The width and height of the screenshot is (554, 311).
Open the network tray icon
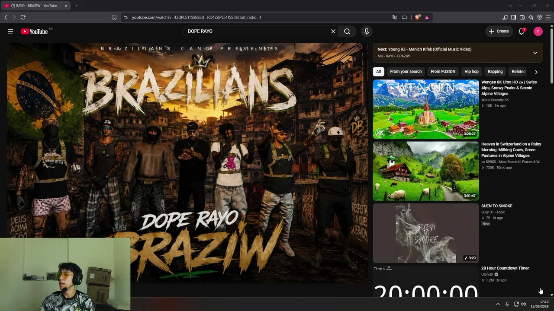pos(516,304)
